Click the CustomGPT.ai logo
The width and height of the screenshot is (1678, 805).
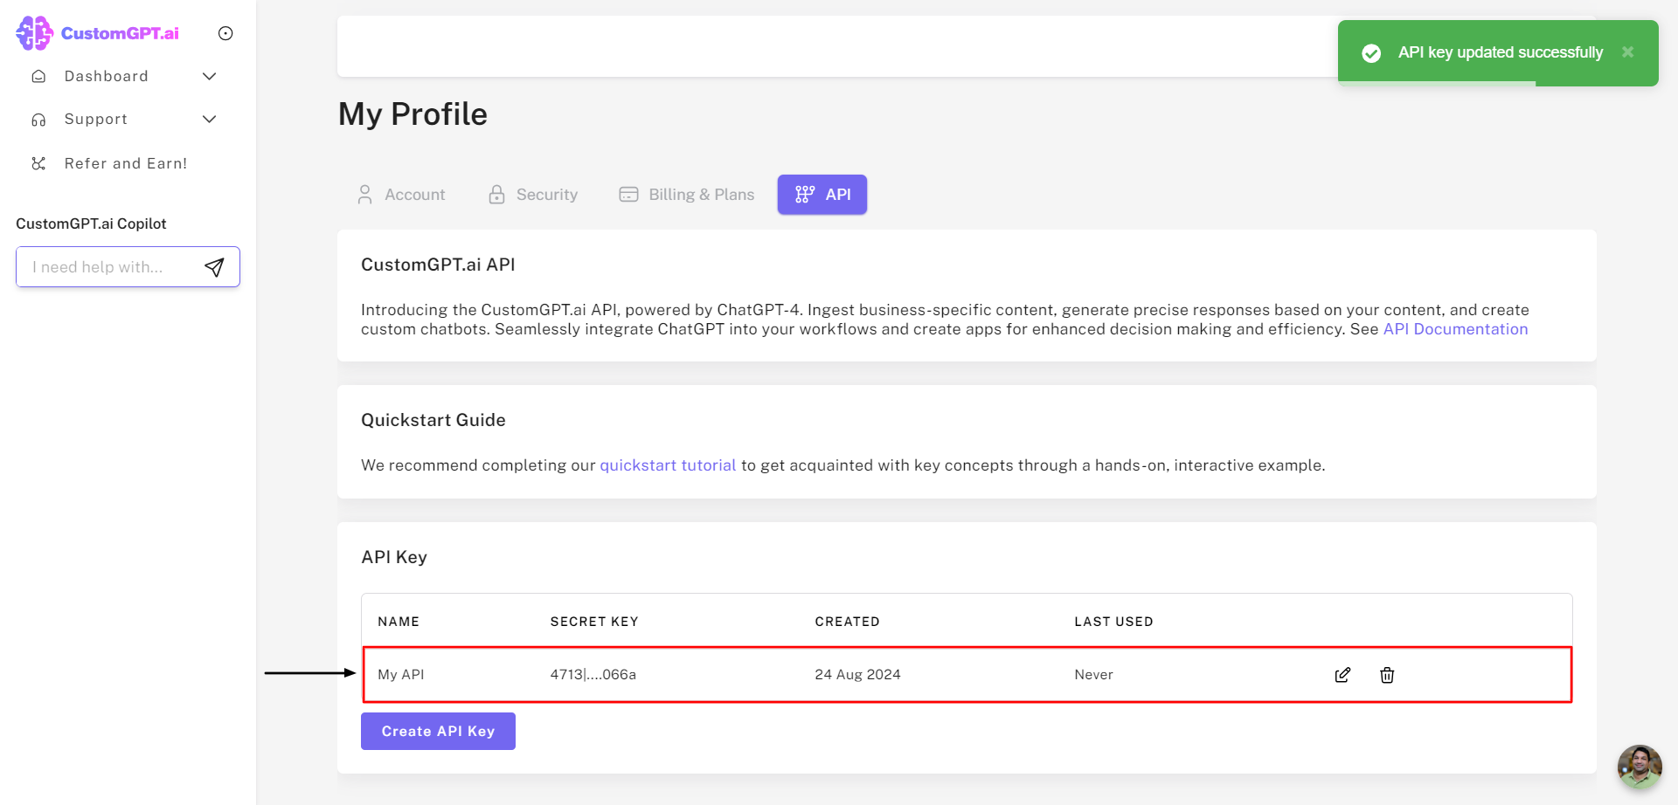pos(98,33)
